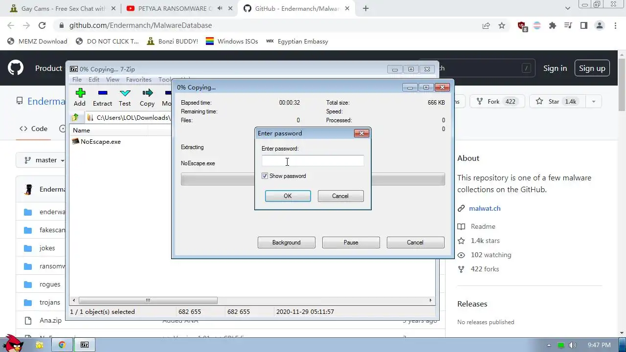Viewport: 626px width, 352px height.
Task: Click the malwat.ch link icon
Action: coord(461,208)
